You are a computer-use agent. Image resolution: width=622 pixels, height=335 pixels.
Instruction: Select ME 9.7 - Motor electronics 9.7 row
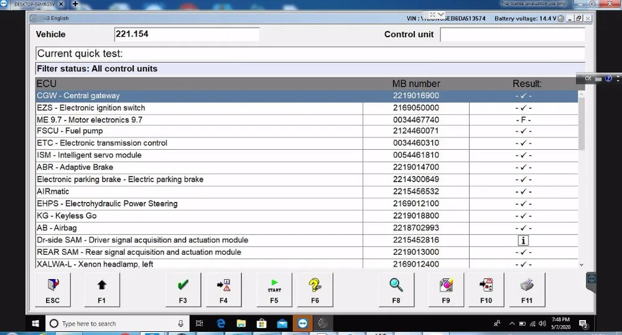click(x=307, y=120)
